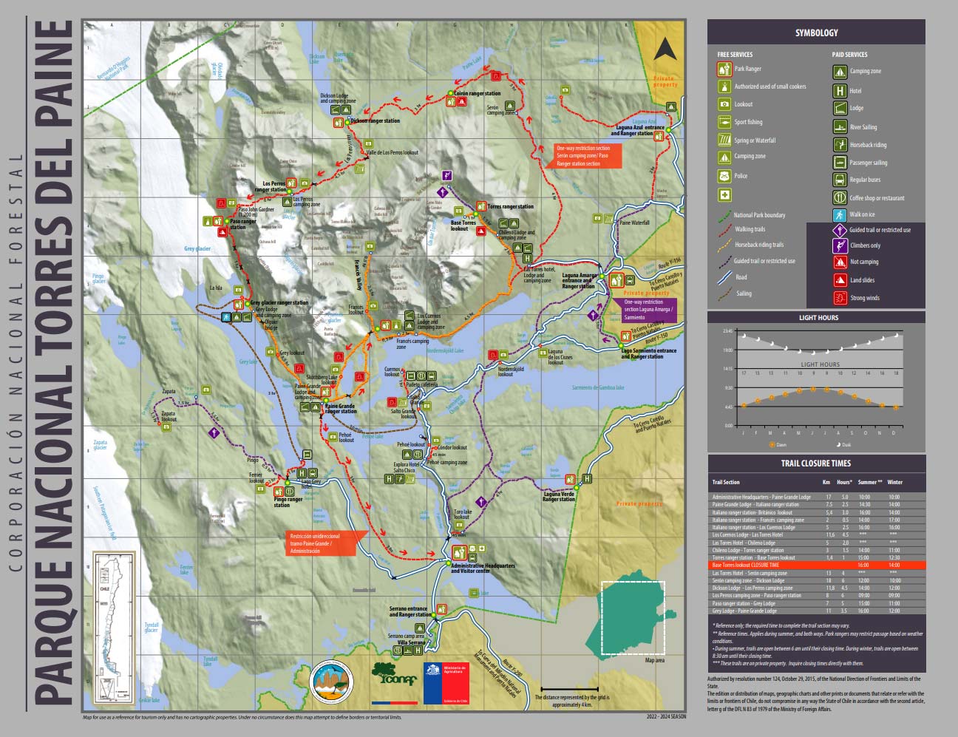Click the 'Serón camping zone - Dickson Lodge' row

(x=817, y=580)
